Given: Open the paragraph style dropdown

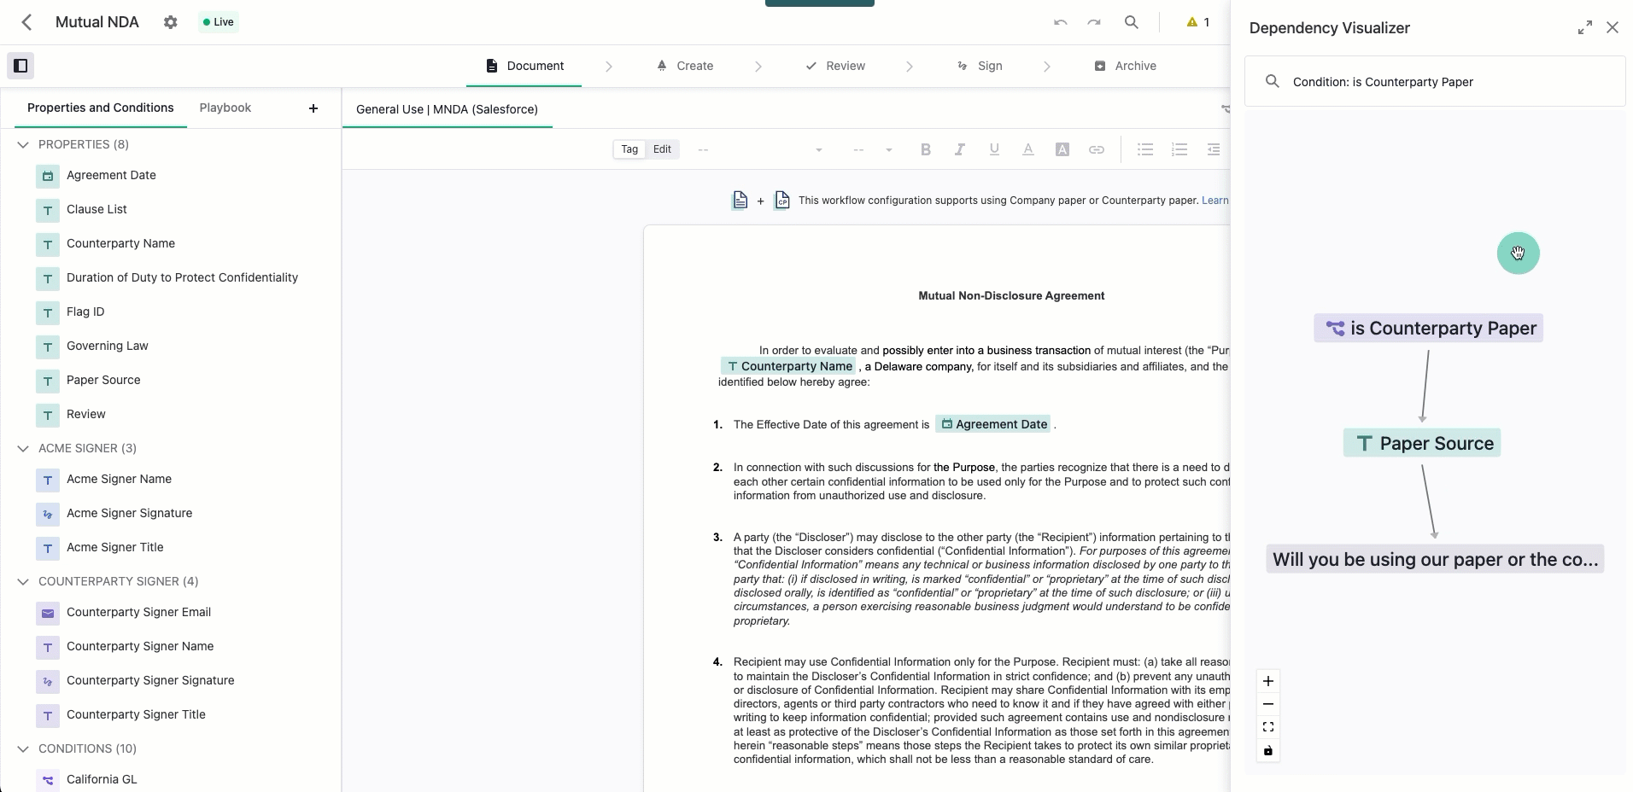Looking at the screenshot, I should coord(760,149).
